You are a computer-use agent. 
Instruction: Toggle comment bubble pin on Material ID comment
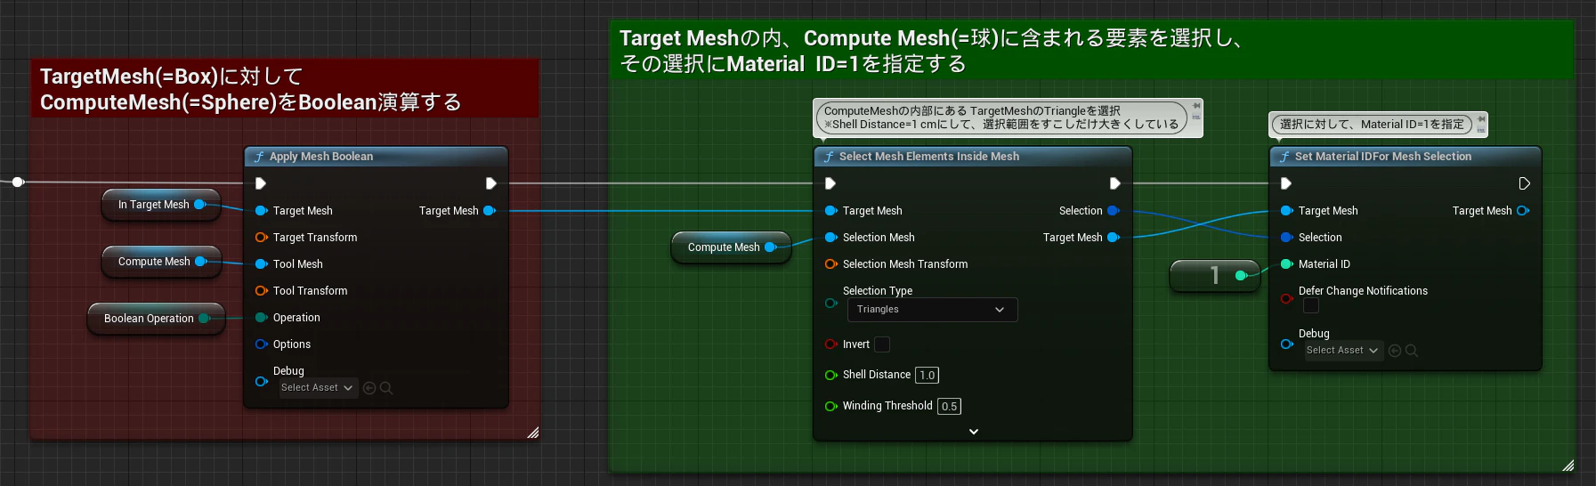pyautogui.click(x=1481, y=118)
